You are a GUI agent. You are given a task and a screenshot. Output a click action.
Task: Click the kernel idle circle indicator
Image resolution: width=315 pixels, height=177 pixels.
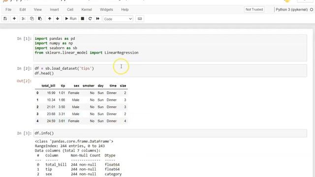point(312,9)
